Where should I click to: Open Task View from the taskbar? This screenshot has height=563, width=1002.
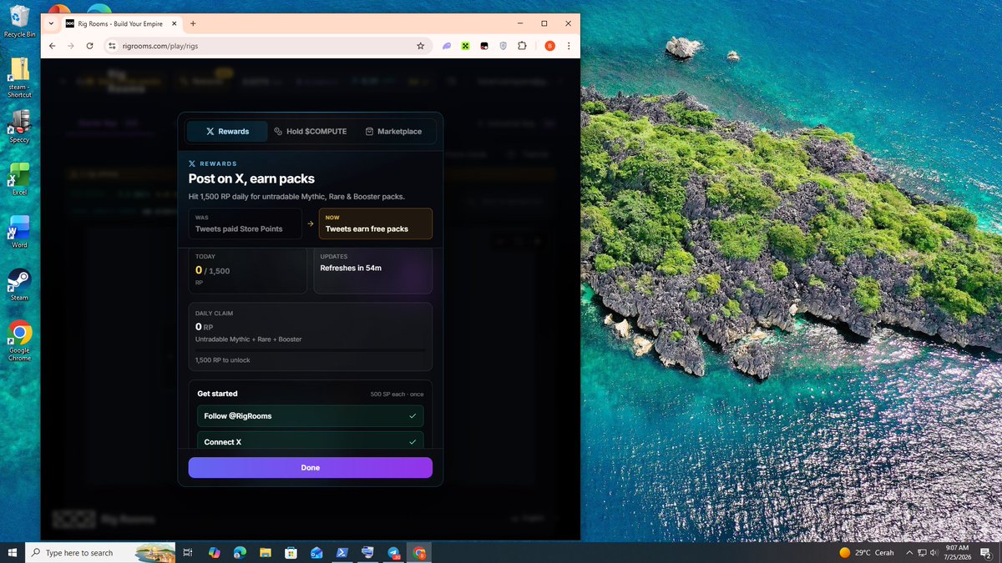coord(188,552)
